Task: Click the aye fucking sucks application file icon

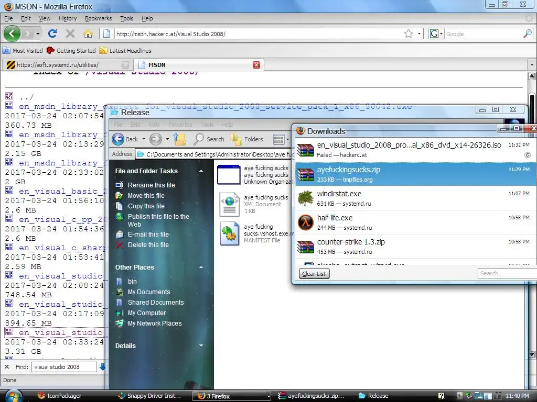Action: [x=229, y=175]
